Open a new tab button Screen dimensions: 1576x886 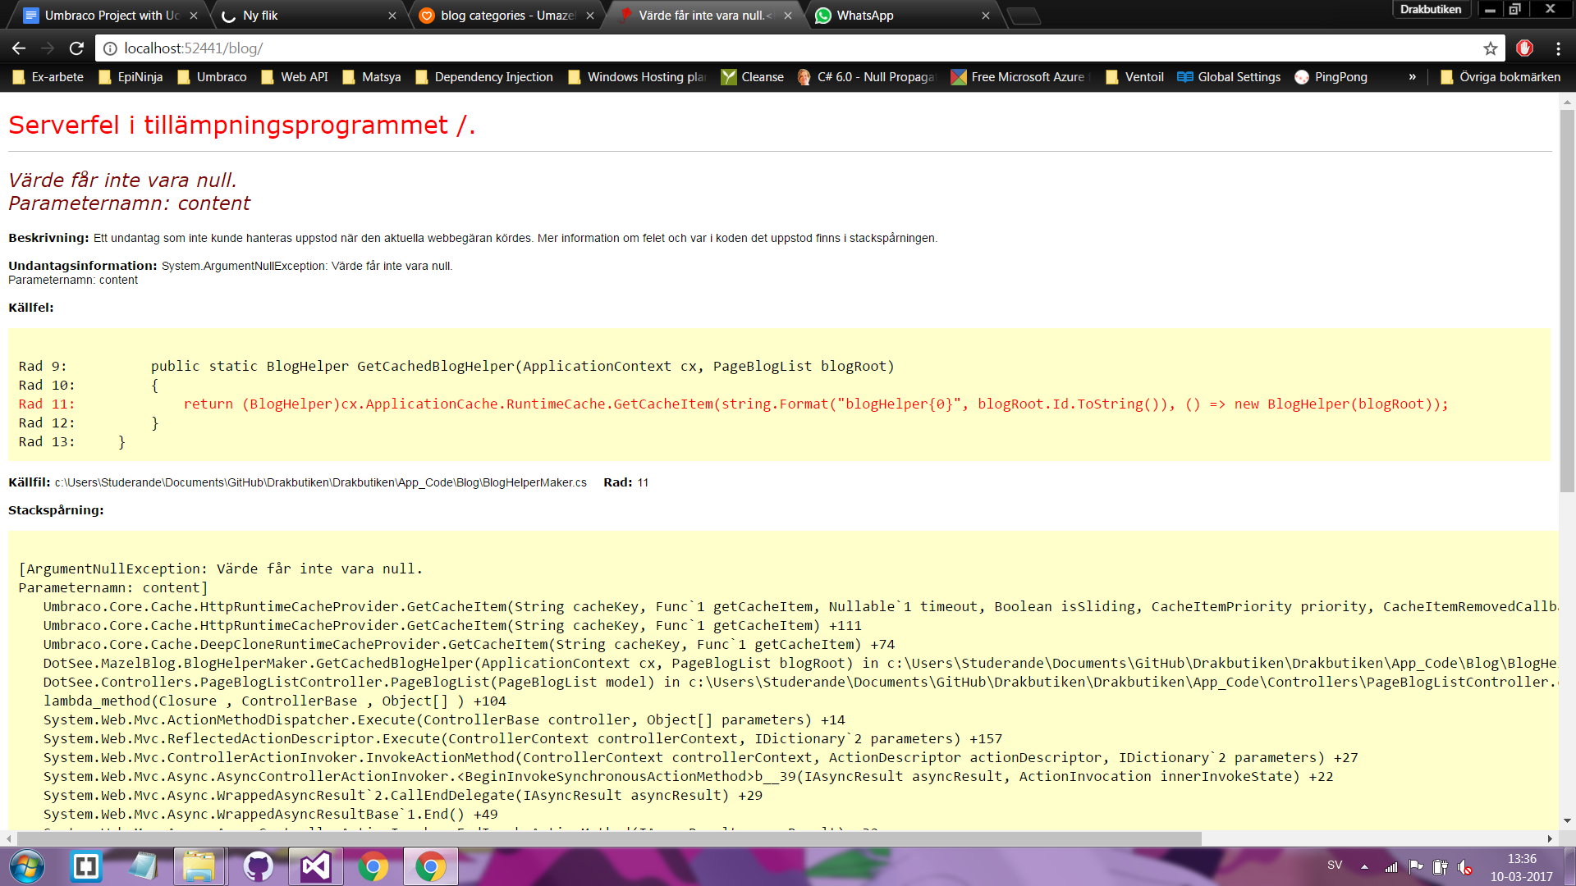point(1024,16)
